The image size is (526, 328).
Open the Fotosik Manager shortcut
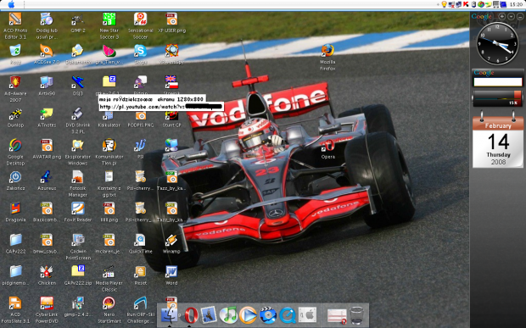click(78, 184)
